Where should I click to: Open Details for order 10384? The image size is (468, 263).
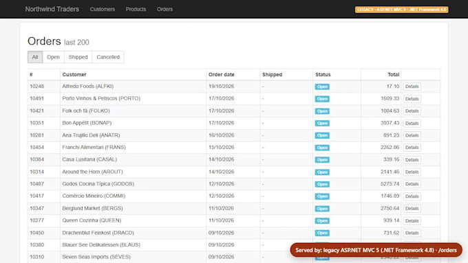click(412, 159)
